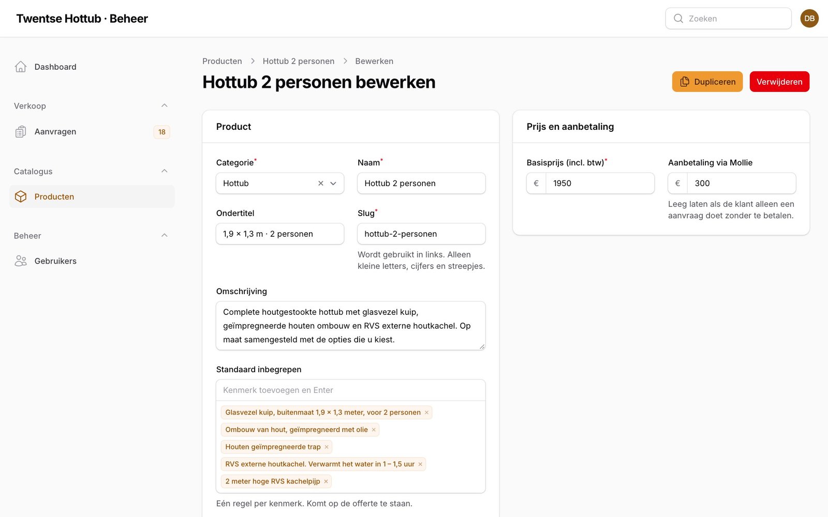Click the Producten box icon
828x517 pixels.
21,196
